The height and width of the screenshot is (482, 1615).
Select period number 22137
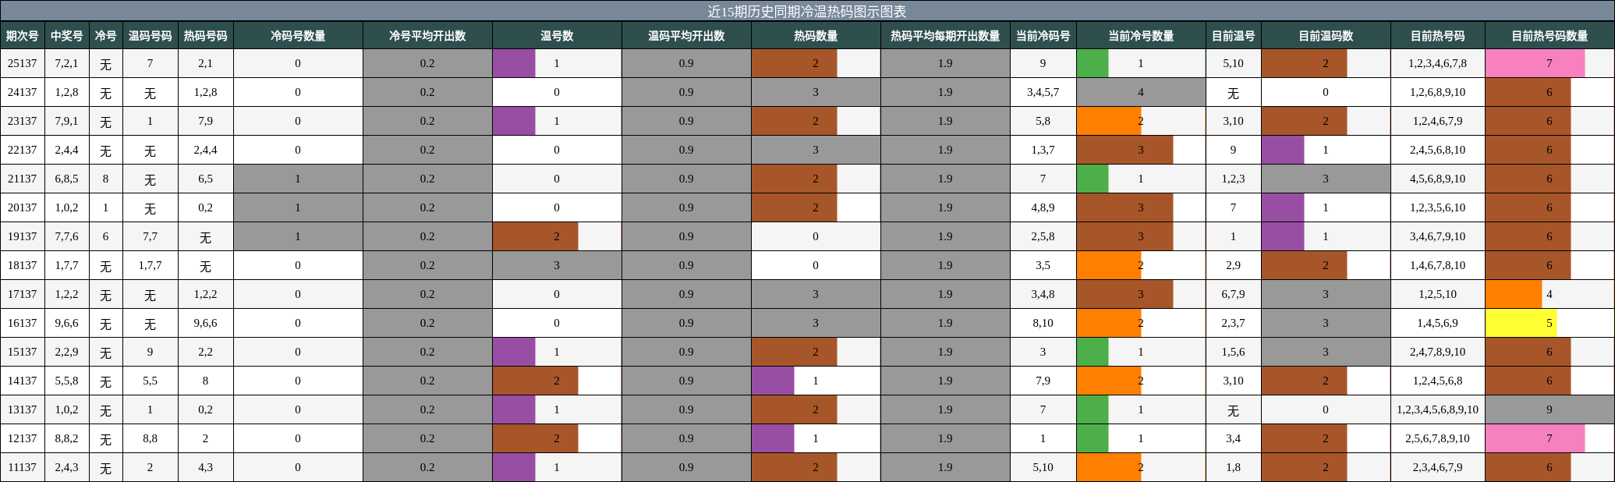pos(22,150)
